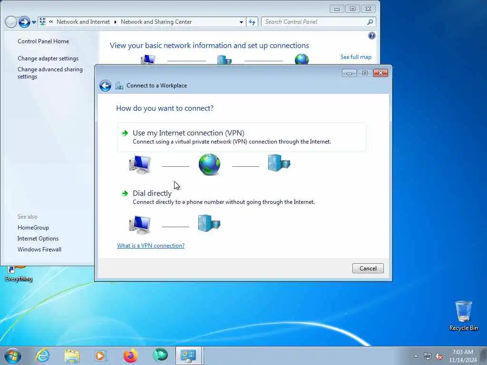
Task: Maximize the Connect to a Workplace window
Action: click(x=365, y=73)
